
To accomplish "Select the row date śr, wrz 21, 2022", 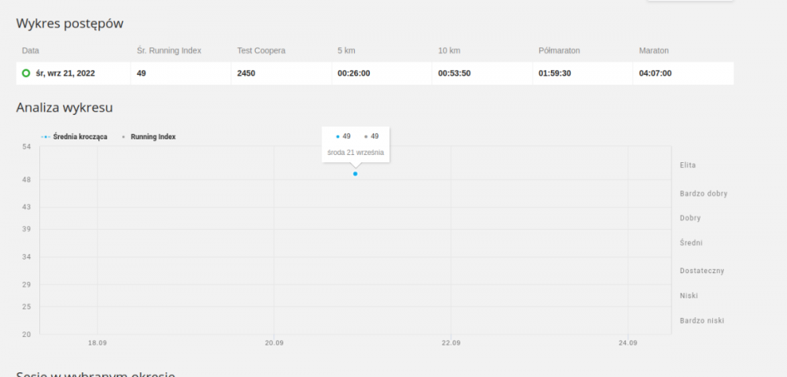I will click(65, 73).
